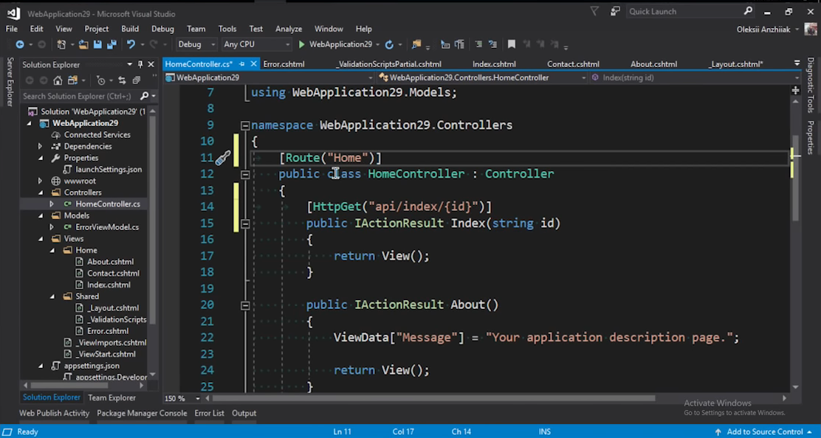
Task: Click the Search Solution Explorer input field
Action: click(x=80, y=96)
